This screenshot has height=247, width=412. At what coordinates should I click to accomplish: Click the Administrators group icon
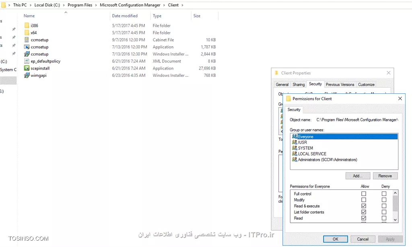pos(295,159)
